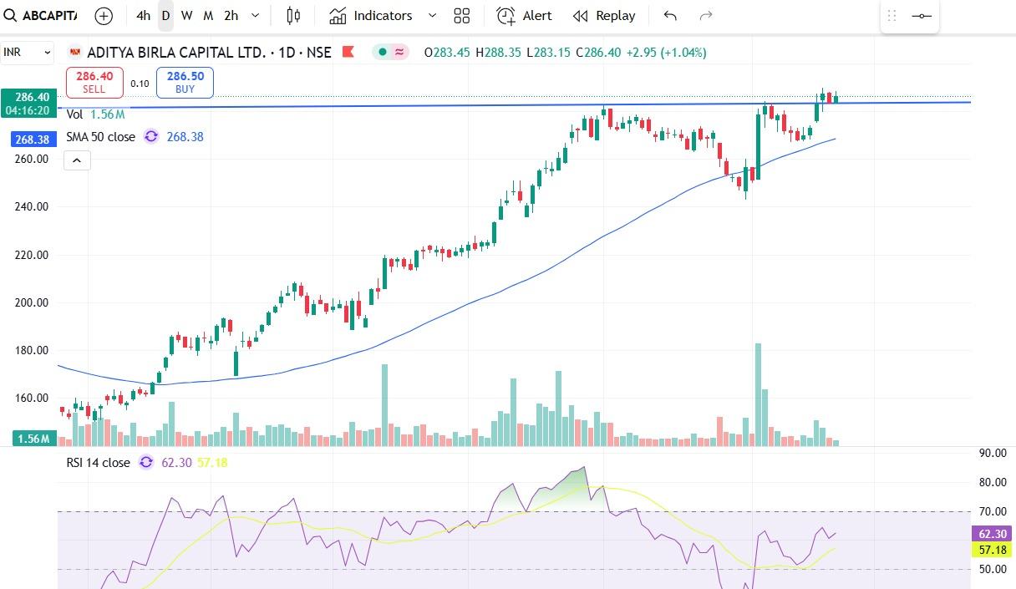This screenshot has width=1016, height=589.
Task: Click the red flag symbol marker
Action: click(348, 52)
